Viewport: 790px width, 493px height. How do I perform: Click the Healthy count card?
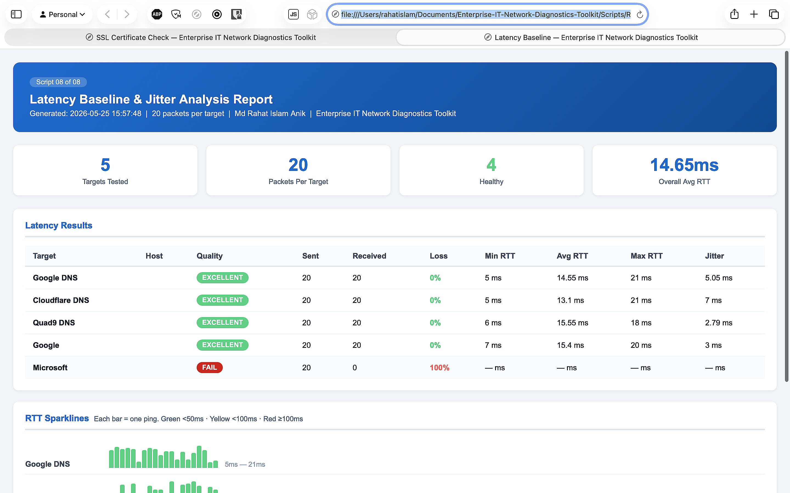pyautogui.click(x=491, y=171)
